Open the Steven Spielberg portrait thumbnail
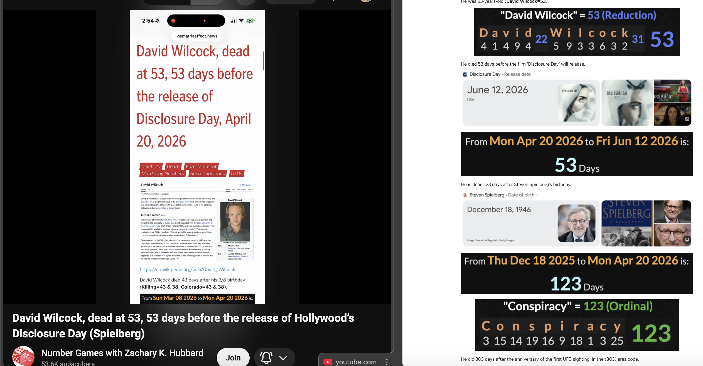This screenshot has width=703, height=366. click(576, 223)
